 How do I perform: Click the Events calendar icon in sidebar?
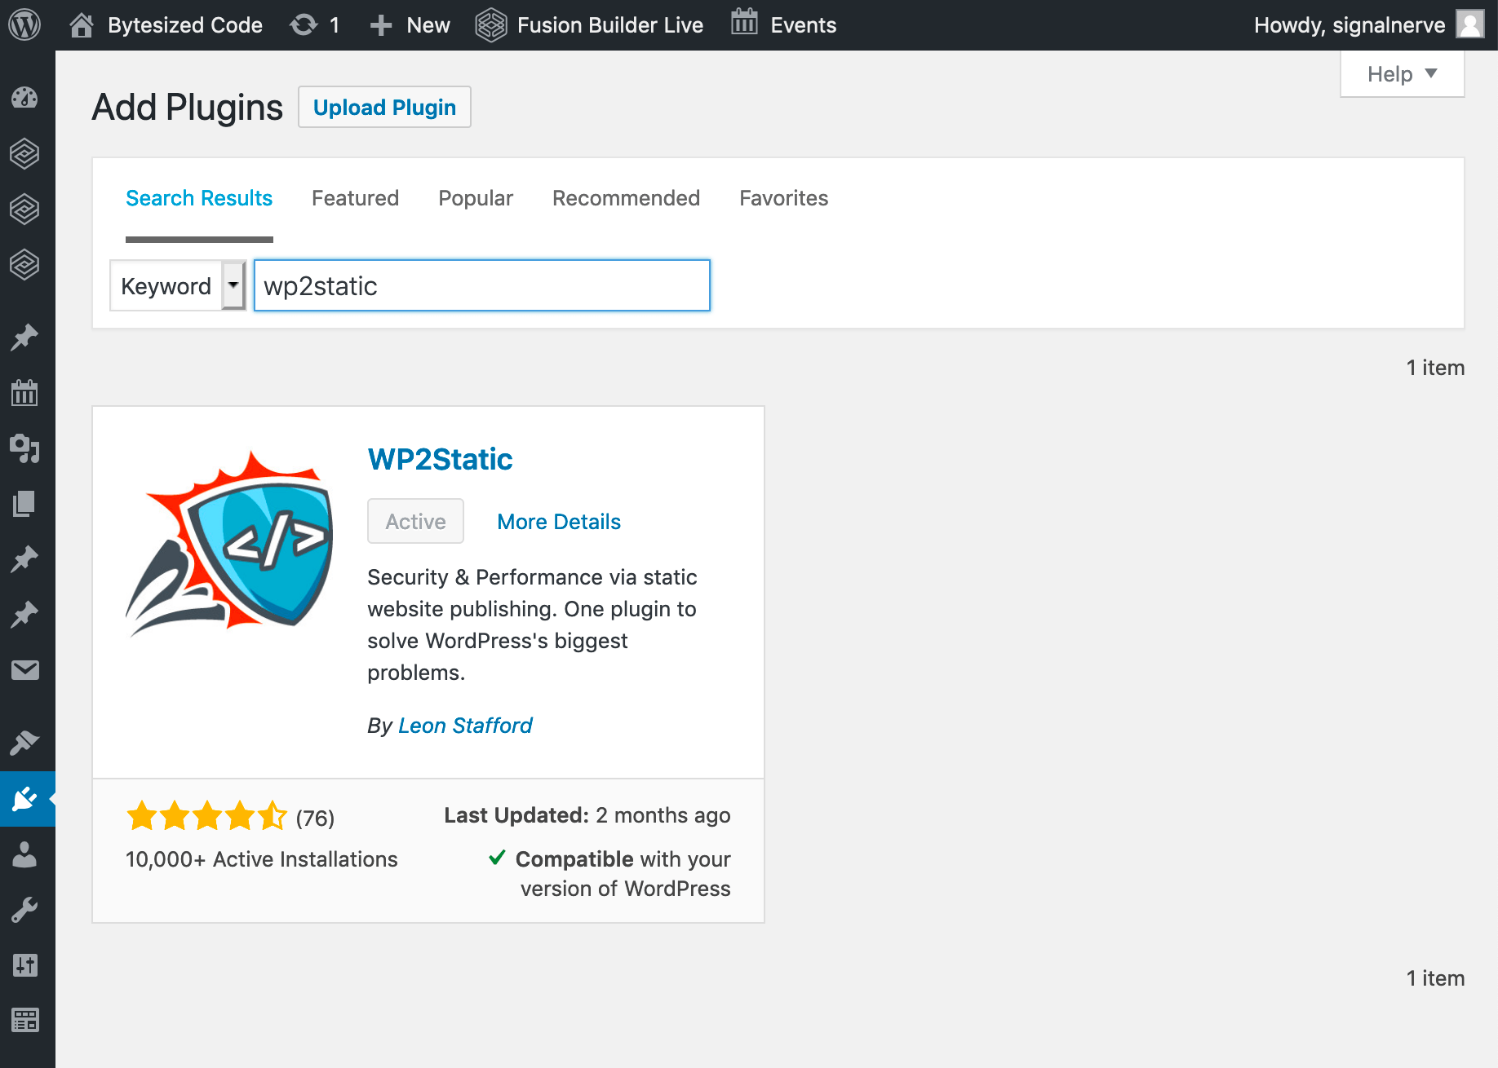pyautogui.click(x=25, y=392)
